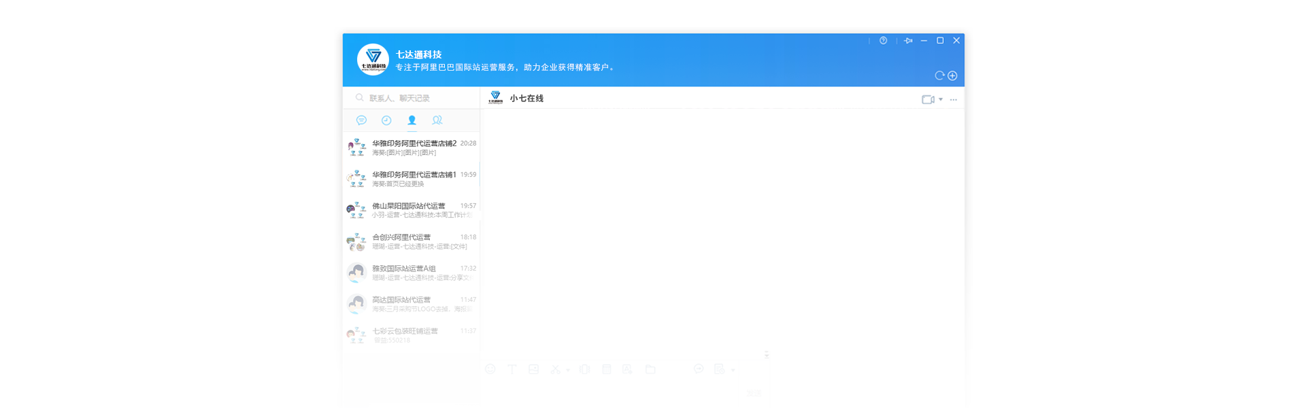Viewport: 1306px width, 408px height.
Task: Click the magnifier search icon
Action: click(360, 98)
